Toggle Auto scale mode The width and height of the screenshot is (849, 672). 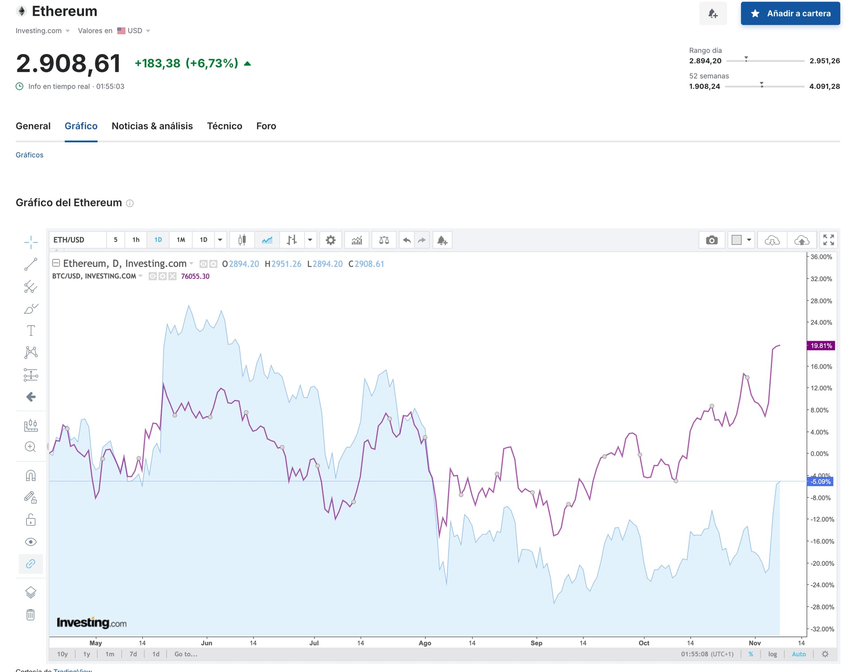point(799,654)
